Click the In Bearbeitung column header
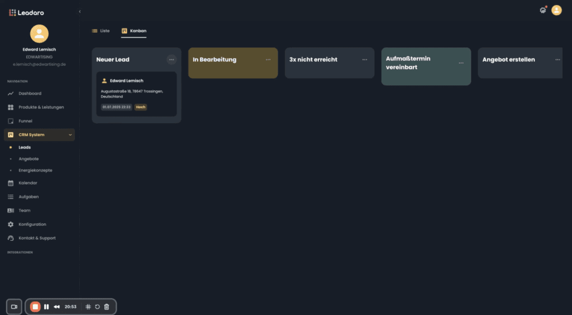 point(233,63)
